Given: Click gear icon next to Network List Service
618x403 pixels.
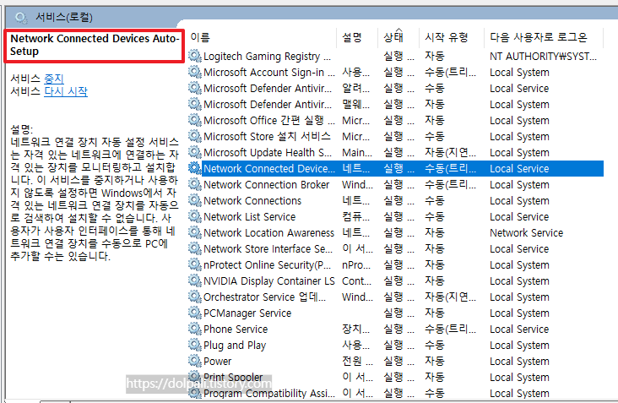Looking at the screenshot, I should click(x=195, y=216).
